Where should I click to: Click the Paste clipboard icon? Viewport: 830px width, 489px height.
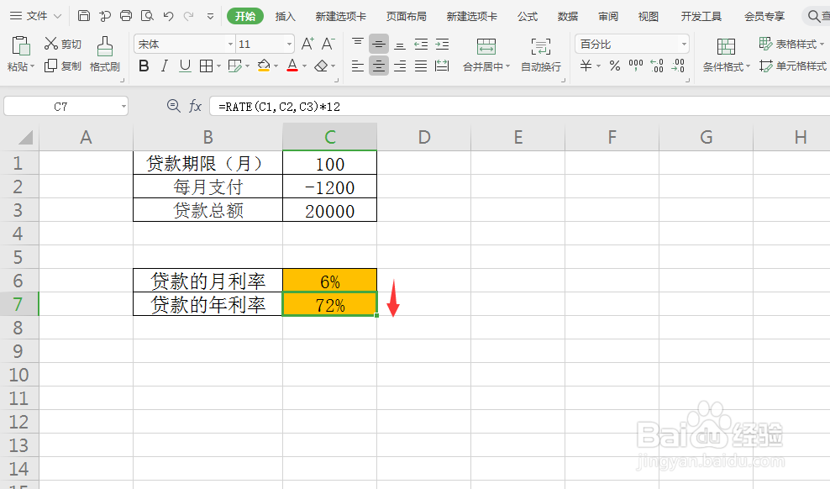pyautogui.click(x=21, y=46)
